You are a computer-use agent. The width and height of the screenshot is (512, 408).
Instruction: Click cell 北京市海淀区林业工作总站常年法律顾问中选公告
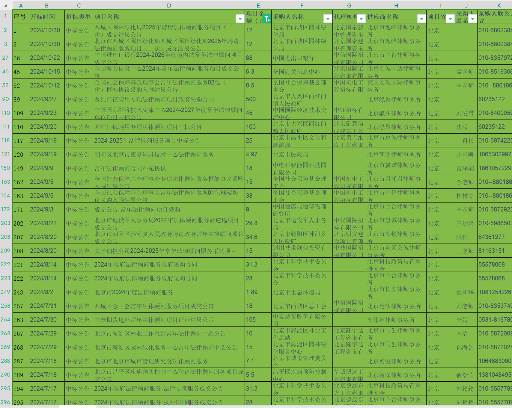[169, 333]
